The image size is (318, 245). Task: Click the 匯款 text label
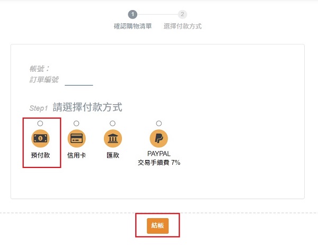(x=113, y=155)
